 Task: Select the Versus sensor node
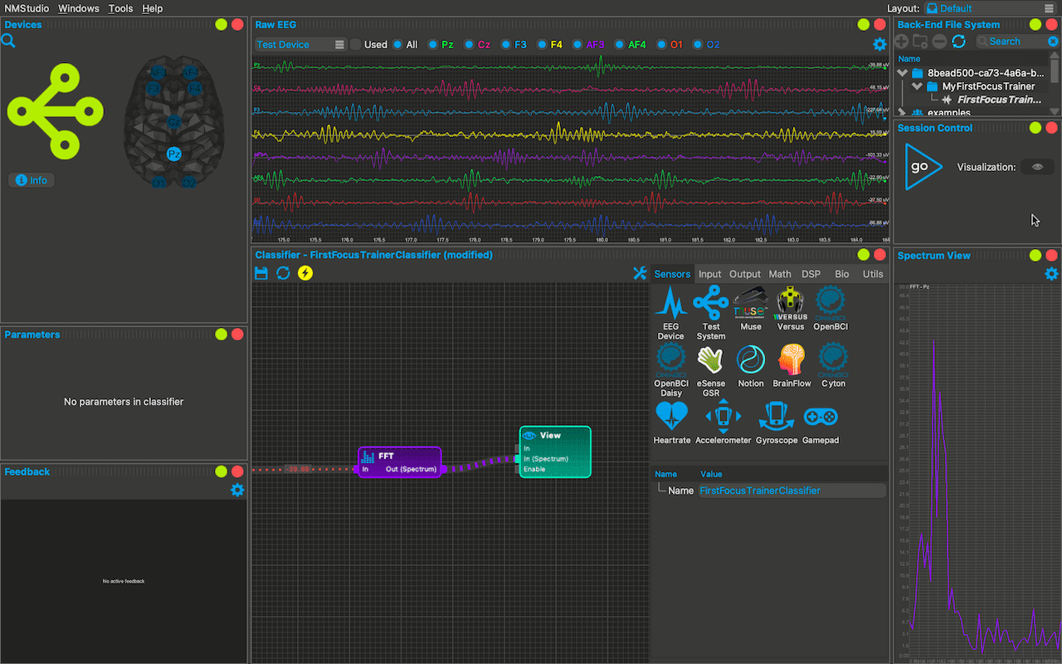tap(791, 309)
